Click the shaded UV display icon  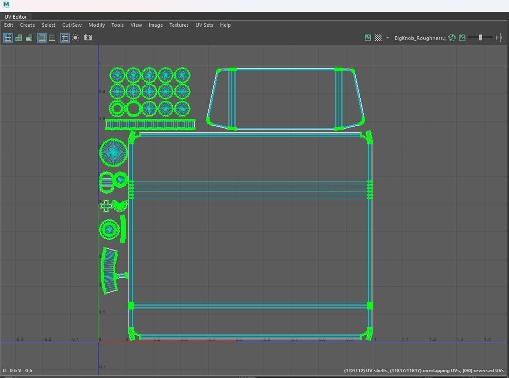19,38
